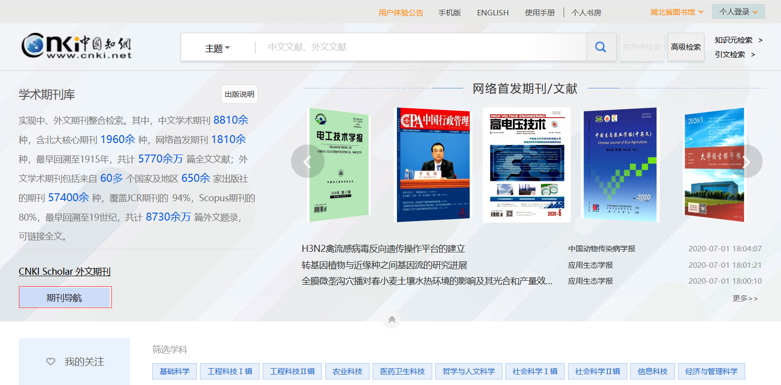Screen dimensions: 781x385
Task: Click the 8730余万 foreign titles figure
Action: click(169, 217)
